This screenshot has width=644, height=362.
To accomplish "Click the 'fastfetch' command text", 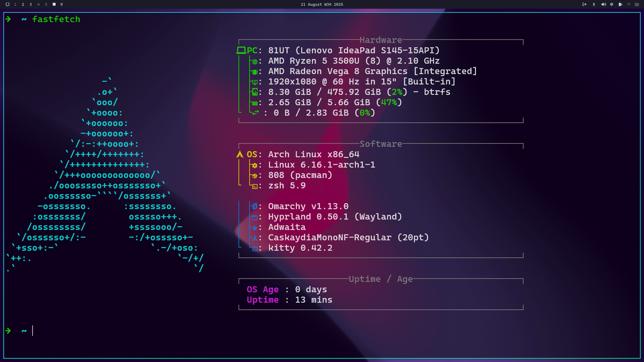I will pyautogui.click(x=56, y=19).
